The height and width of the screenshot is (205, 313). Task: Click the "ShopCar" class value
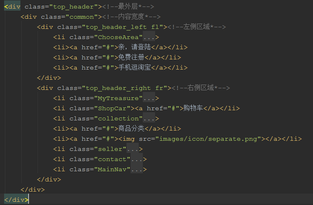tap(114, 109)
